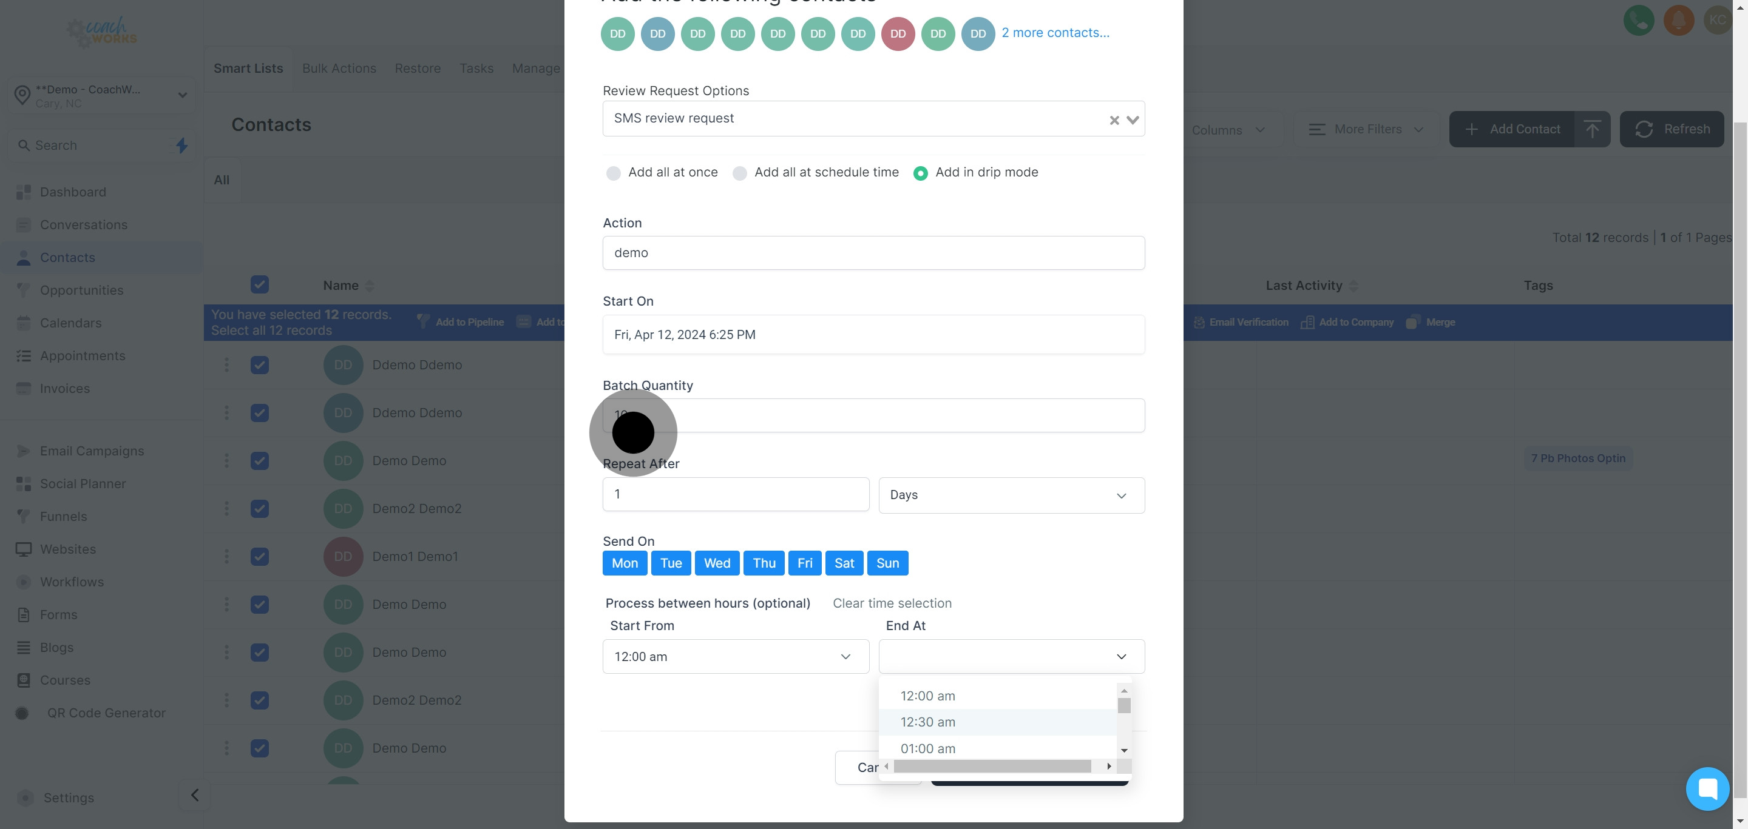Open the chat support bubble icon
The height and width of the screenshot is (829, 1748).
1707,788
